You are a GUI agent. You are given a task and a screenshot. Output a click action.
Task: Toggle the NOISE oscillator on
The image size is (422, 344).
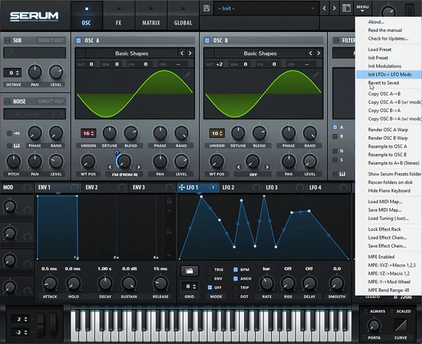click(7, 101)
